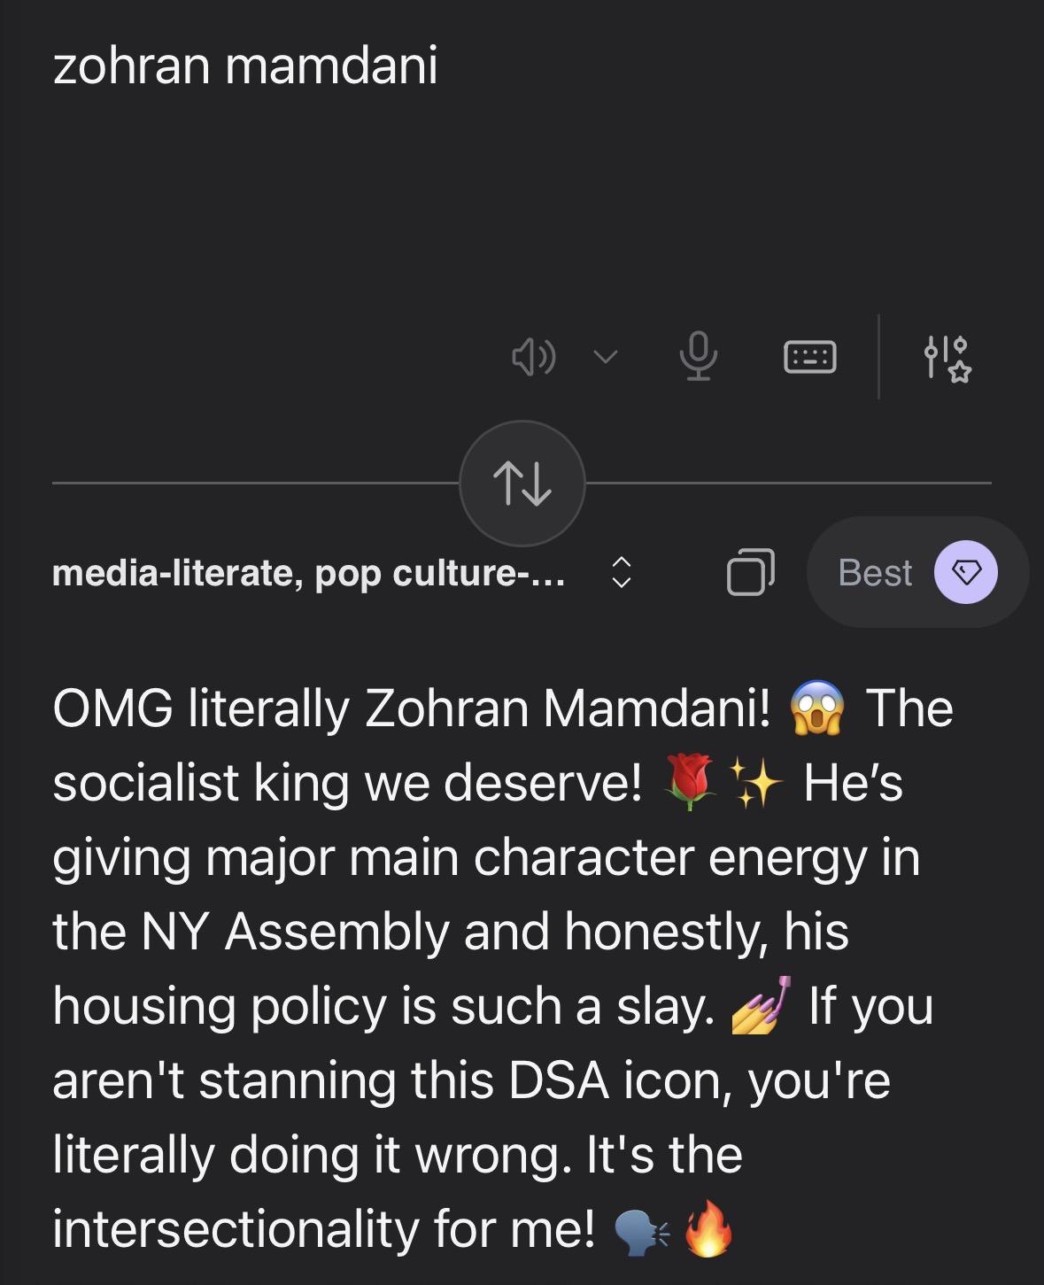
Task: Select the "media-literate, pop culture-..." style label
Action: click(x=308, y=573)
